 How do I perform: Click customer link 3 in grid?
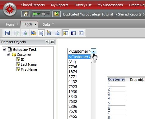[109, 94]
